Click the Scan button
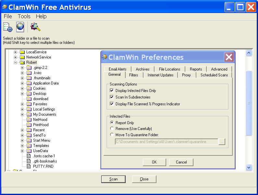Viewport: 258px width, 195px height. (113, 179)
